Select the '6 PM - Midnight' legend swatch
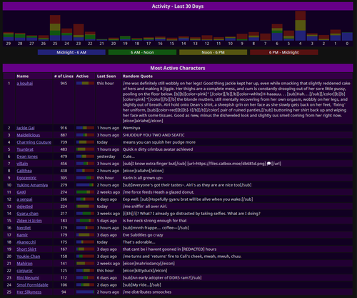 [x=284, y=52]
